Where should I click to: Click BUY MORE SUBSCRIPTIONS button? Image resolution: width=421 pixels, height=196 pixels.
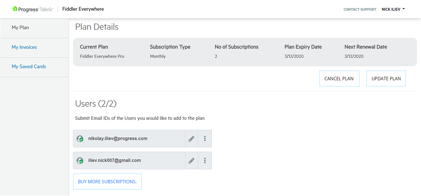(107, 182)
